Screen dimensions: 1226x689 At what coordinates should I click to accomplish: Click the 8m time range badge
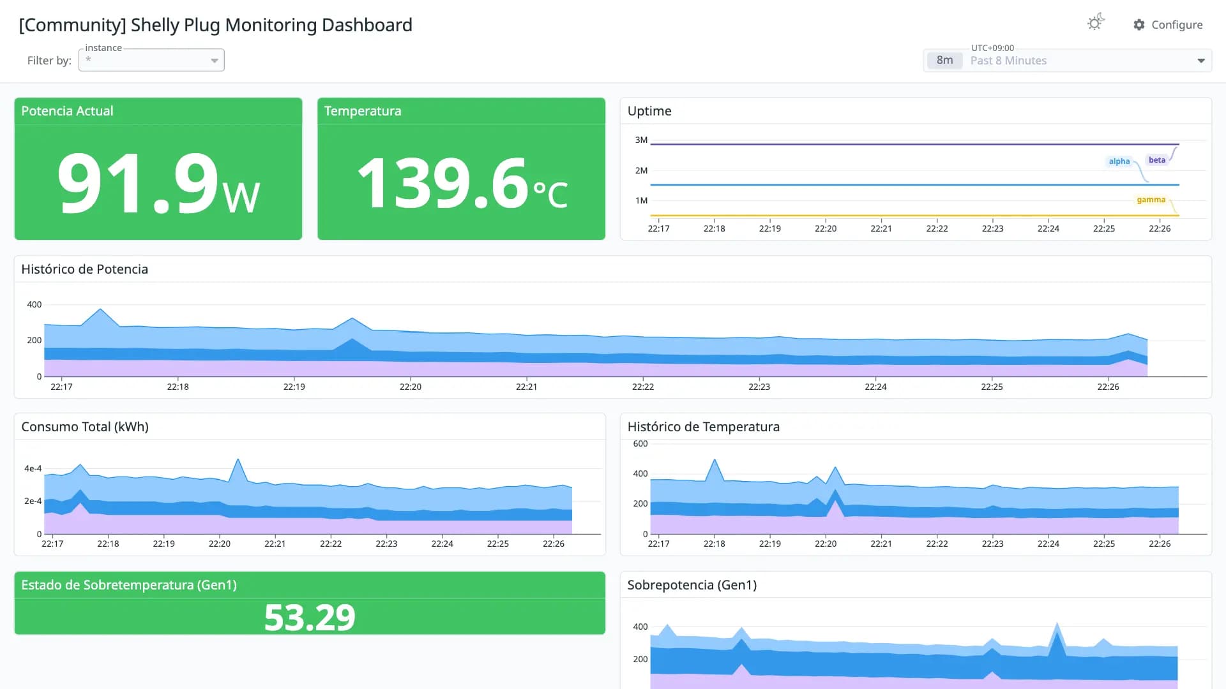944,61
